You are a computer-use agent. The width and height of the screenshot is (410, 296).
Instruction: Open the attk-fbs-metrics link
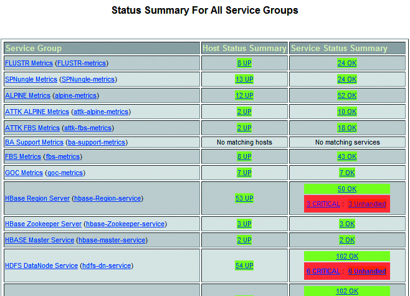pos(88,128)
